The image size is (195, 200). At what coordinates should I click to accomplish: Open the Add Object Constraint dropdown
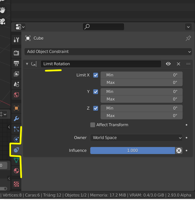[108, 52]
